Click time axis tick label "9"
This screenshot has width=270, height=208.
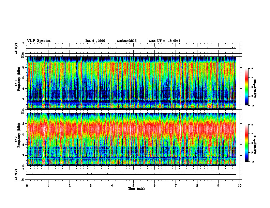(218, 186)
